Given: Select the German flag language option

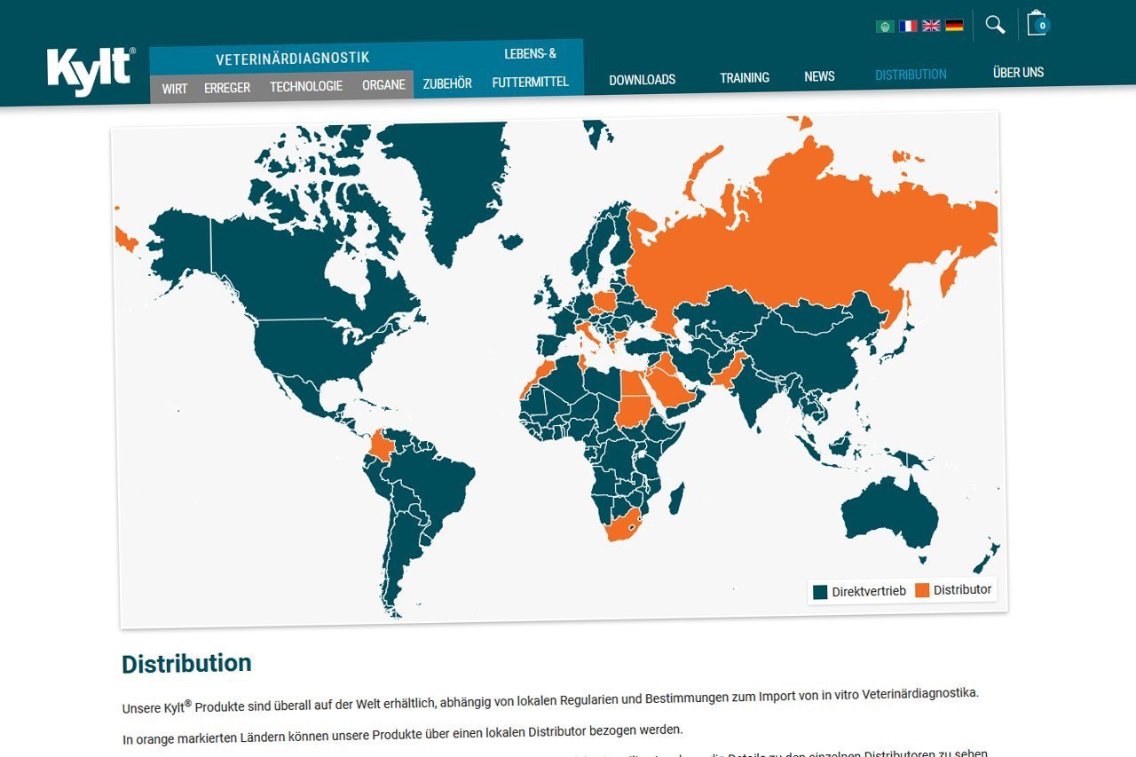Looking at the screenshot, I should tap(954, 26).
